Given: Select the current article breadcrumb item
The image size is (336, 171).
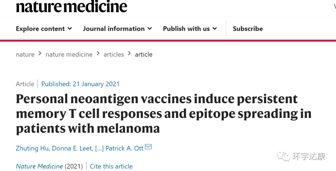Looking at the screenshot, I should 144,55.
